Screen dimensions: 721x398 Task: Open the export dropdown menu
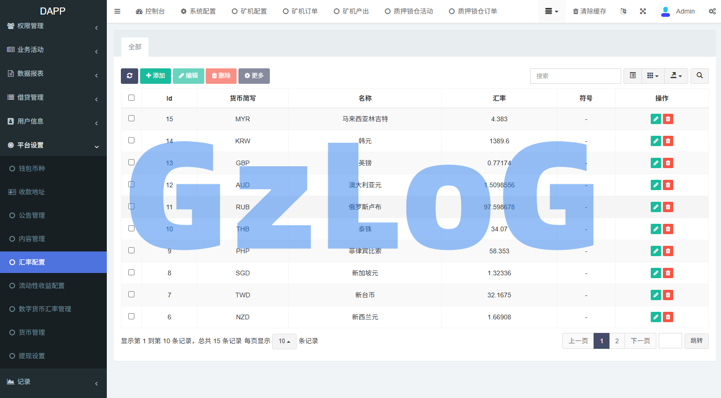[676, 75]
